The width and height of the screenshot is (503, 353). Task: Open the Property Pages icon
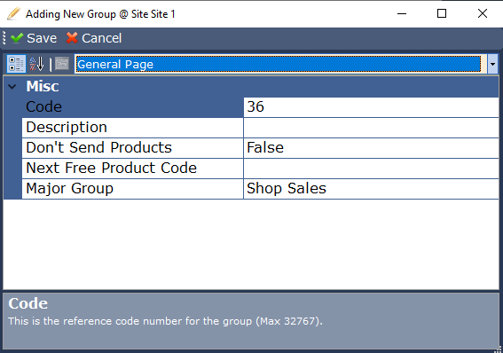pyautogui.click(x=62, y=64)
